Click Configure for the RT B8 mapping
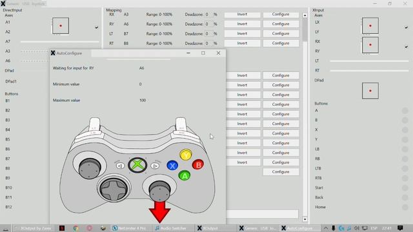The image size is (413, 232). (281, 43)
